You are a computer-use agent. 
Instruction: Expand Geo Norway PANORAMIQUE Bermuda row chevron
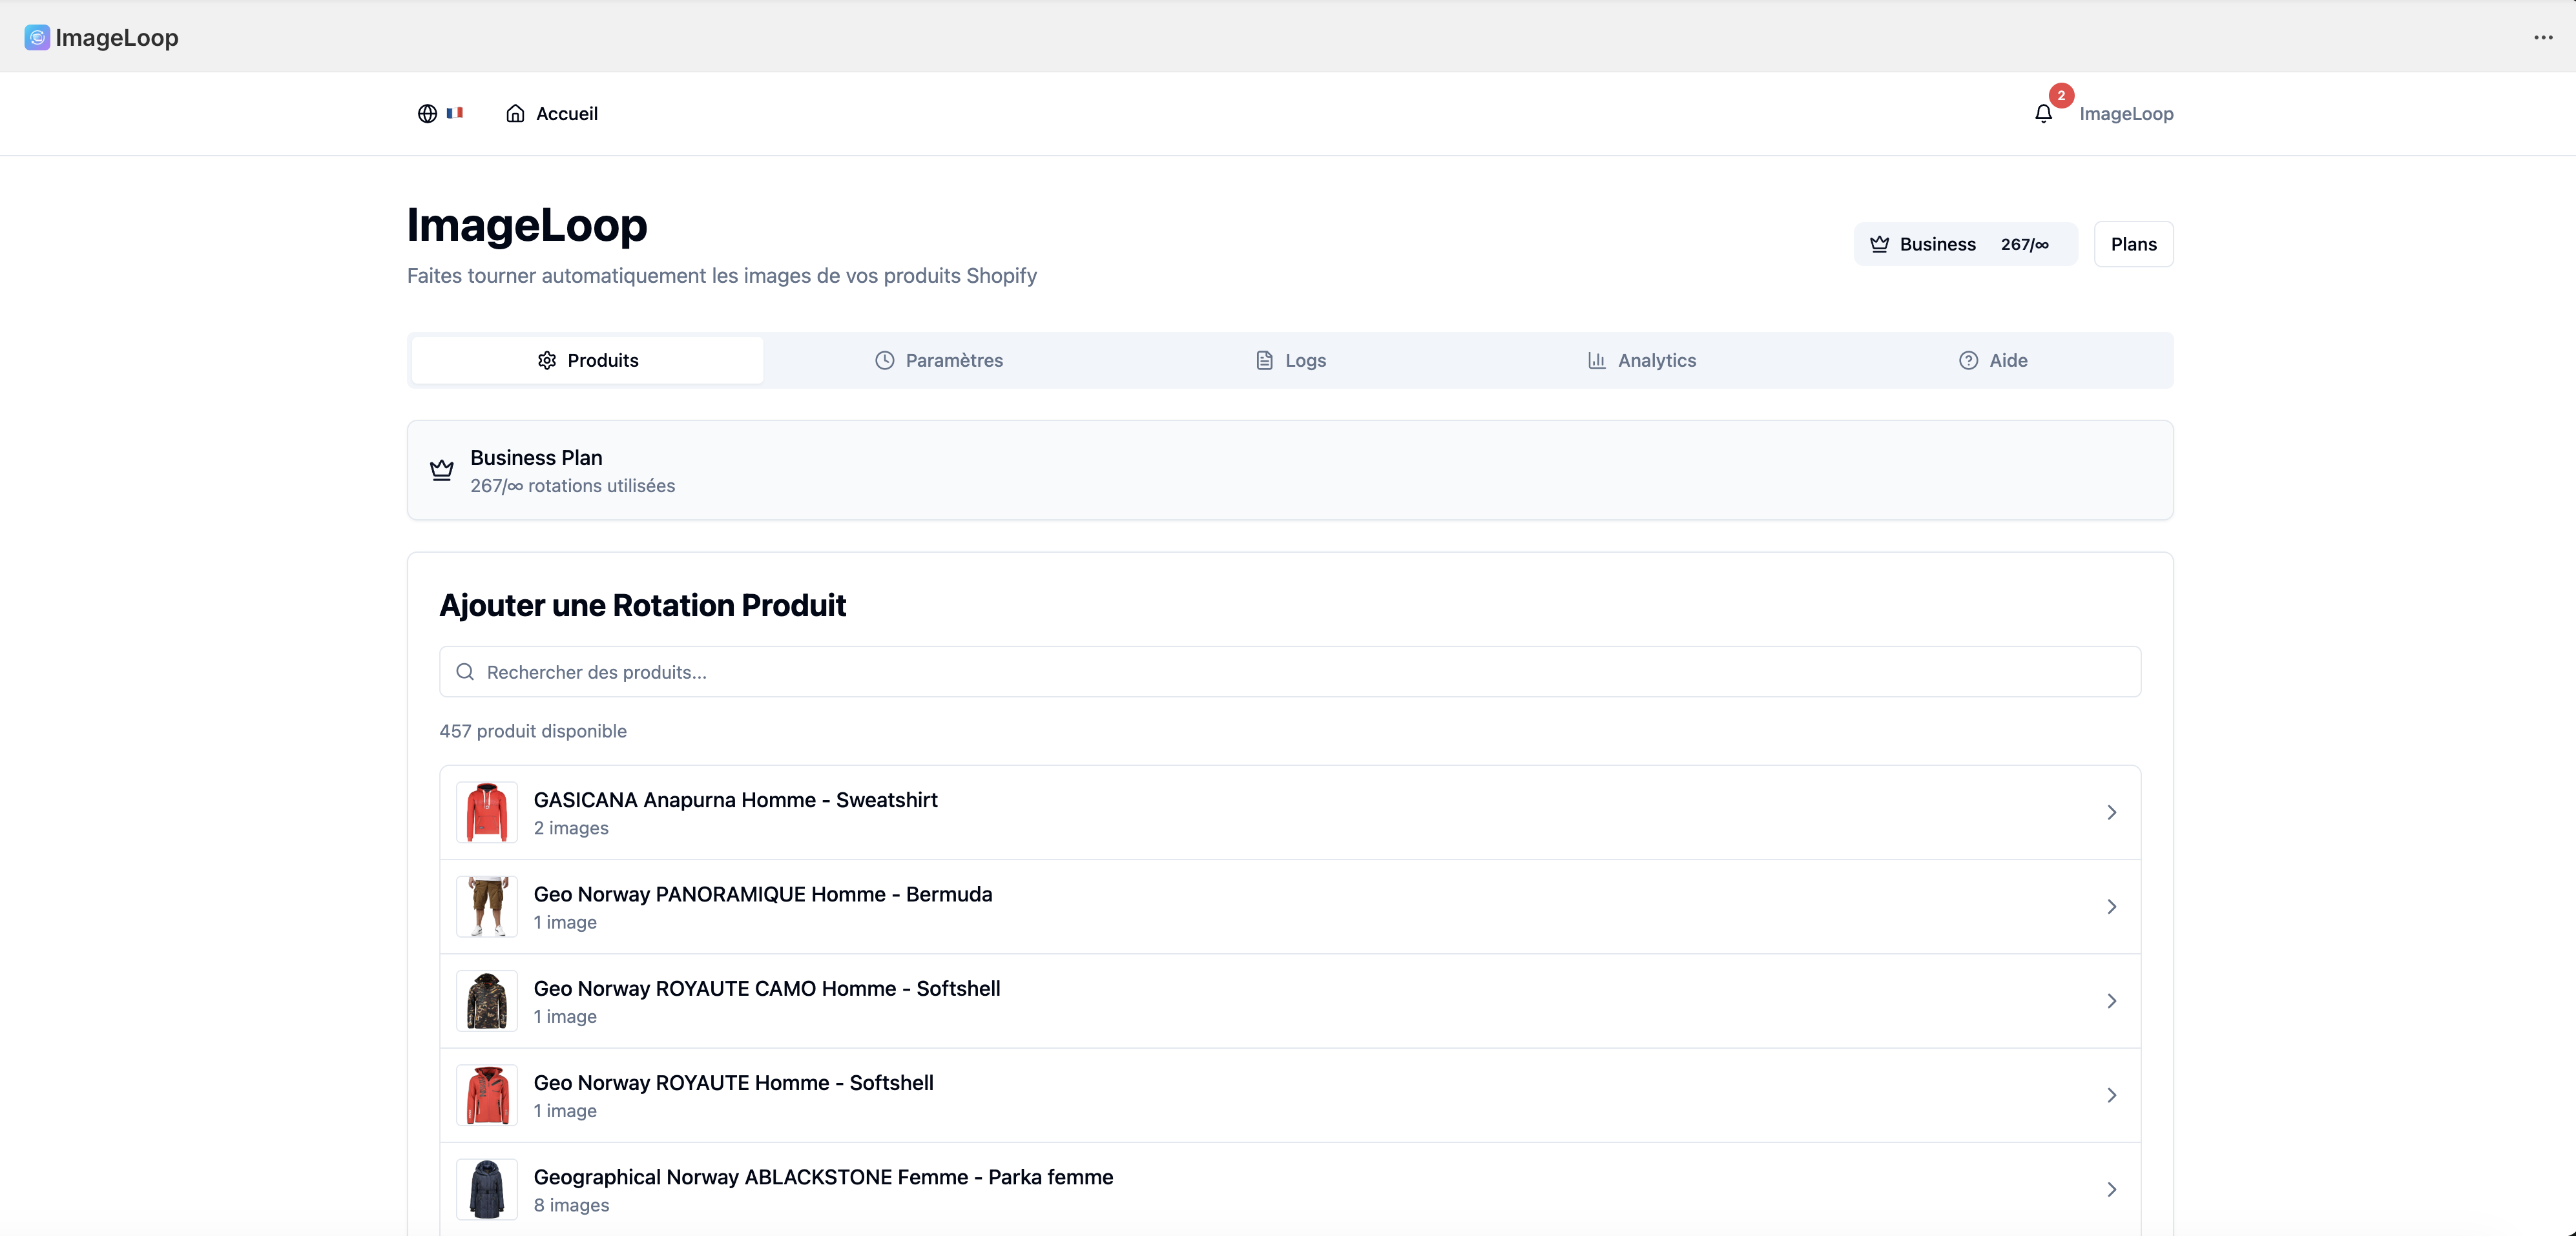(x=2112, y=907)
